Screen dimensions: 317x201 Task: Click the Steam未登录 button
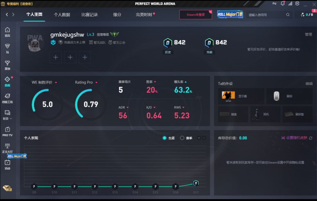point(195,15)
